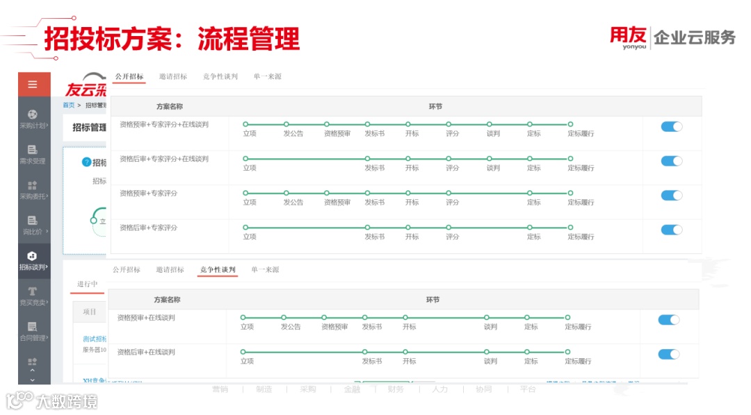Screen dimensions: 751x415
Task: Select the underlined 公开招标 tab
Action: tap(129, 76)
